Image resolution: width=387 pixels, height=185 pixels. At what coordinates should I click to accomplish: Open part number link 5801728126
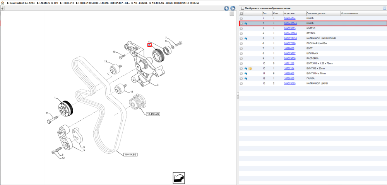(290, 39)
